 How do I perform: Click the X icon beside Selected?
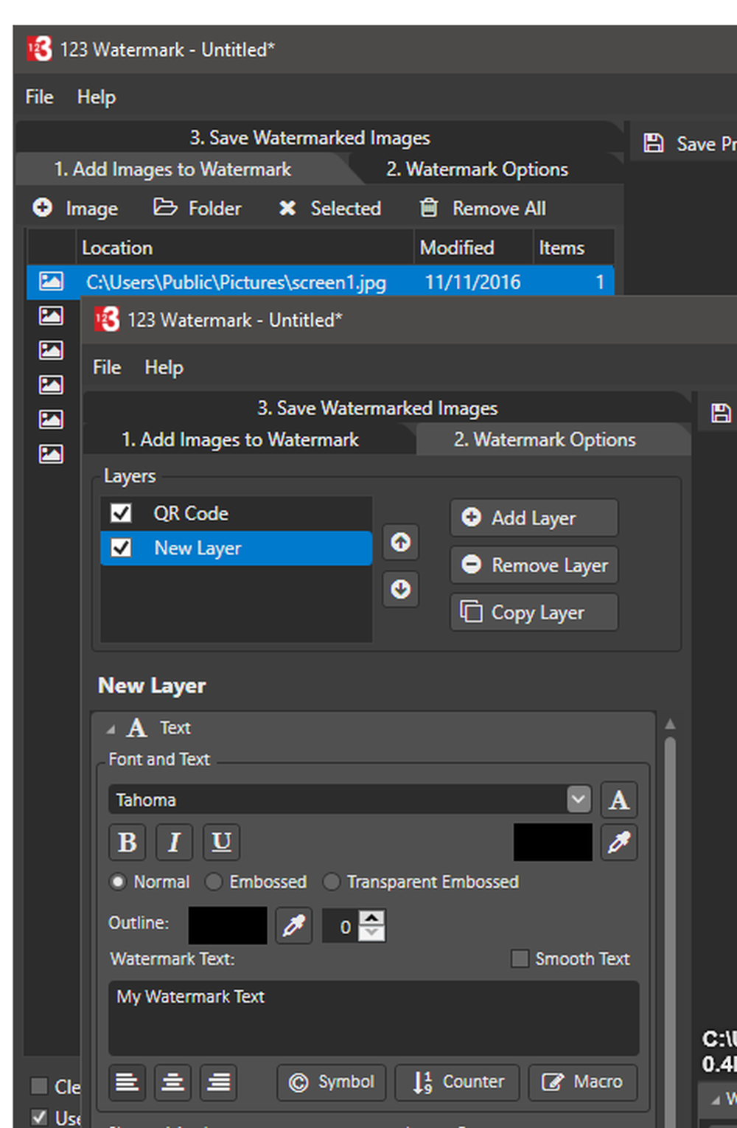tap(287, 209)
